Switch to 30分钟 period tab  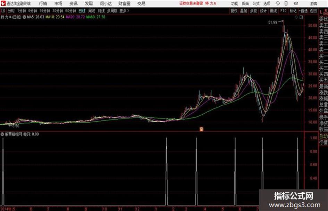58,11
